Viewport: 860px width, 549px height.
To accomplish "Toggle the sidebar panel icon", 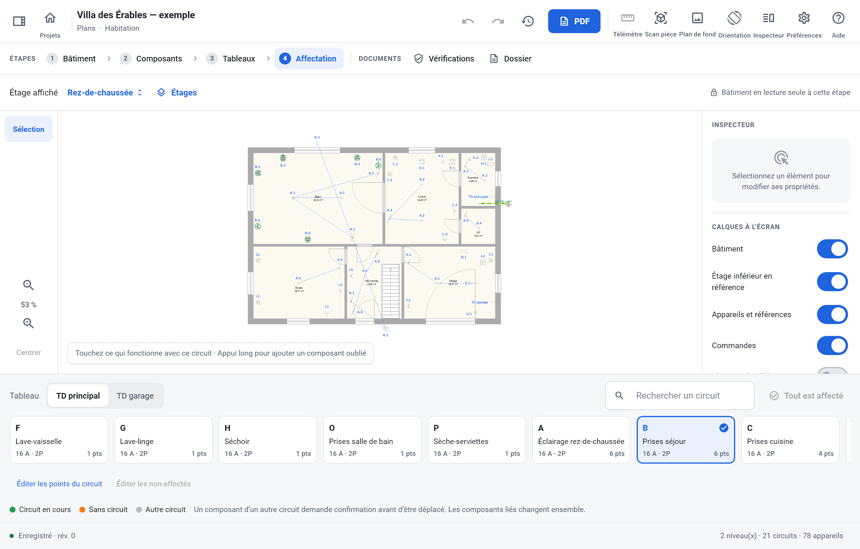I will click(x=19, y=21).
